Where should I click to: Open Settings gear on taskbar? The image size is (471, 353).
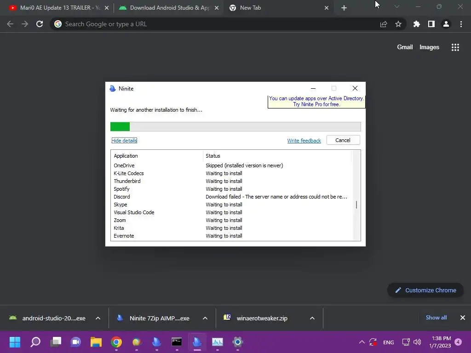coord(238,342)
